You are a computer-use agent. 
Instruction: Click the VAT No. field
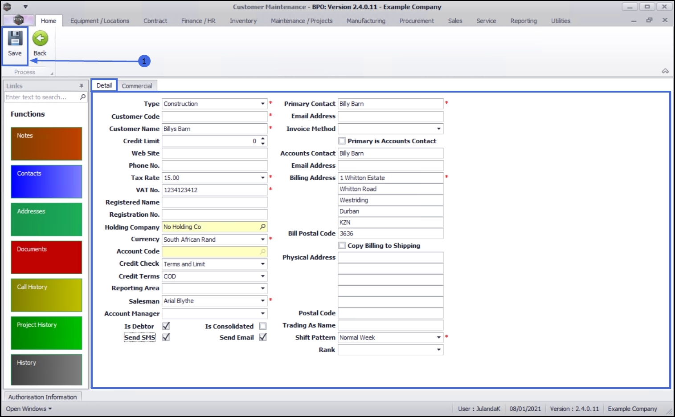click(x=214, y=190)
